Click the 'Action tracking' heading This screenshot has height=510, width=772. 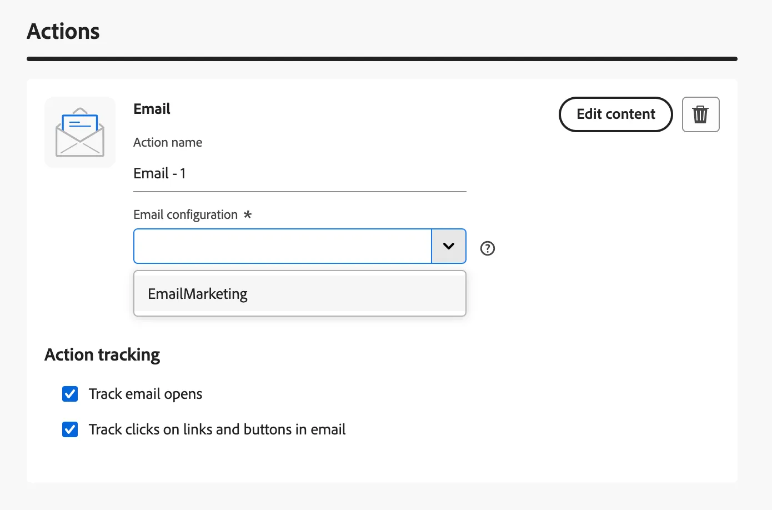pyautogui.click(x=102, y=354)
